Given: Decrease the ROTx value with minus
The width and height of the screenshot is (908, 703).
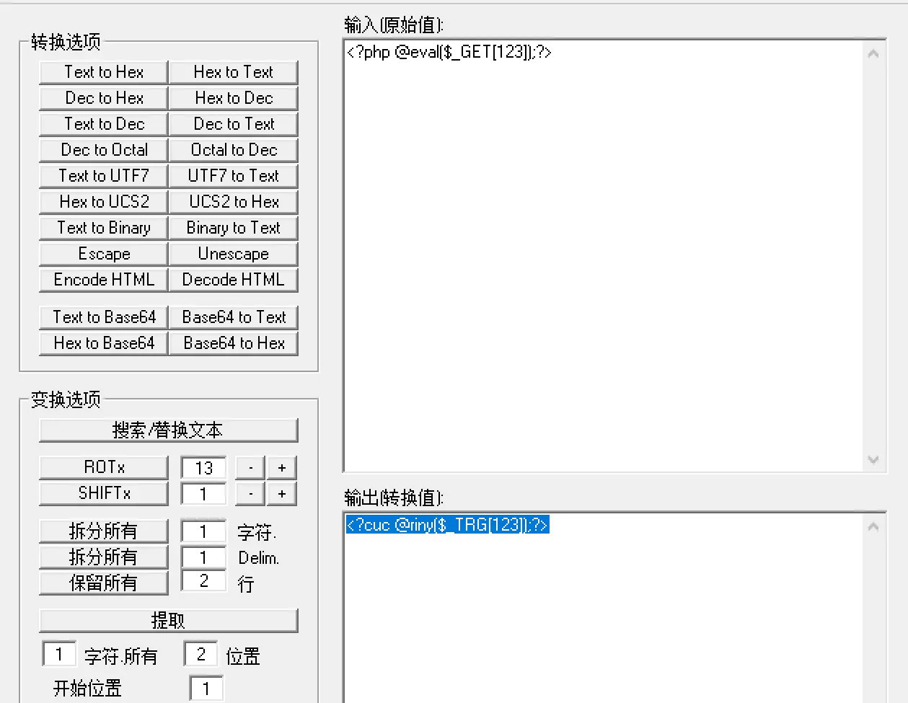Looking at the screenshot, I should point(250,467).
